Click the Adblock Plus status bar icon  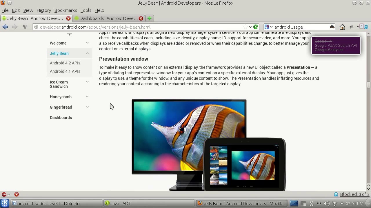point(4,194)
